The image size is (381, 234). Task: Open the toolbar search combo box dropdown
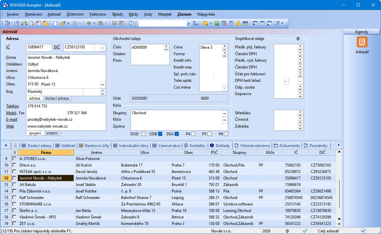point(189,23)
